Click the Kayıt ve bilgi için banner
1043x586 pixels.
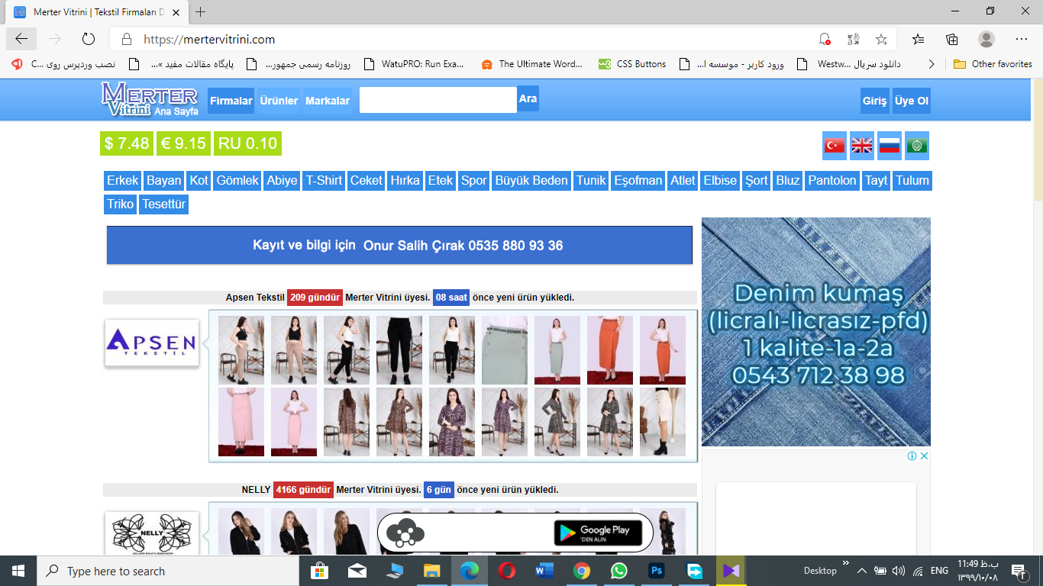point(399,245)
